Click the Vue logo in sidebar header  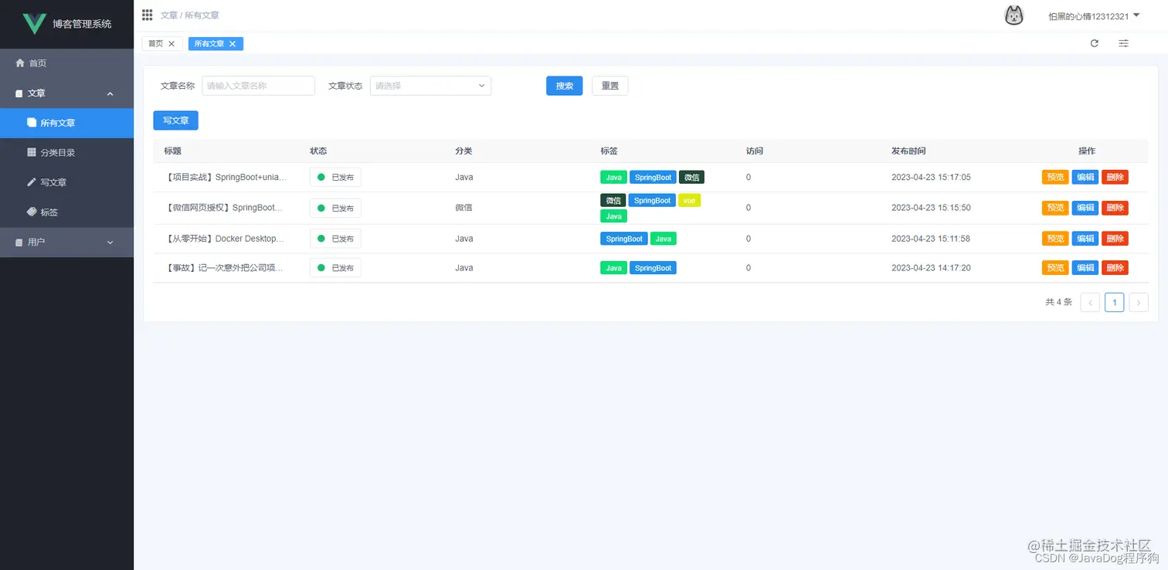[x=35, y=23]
